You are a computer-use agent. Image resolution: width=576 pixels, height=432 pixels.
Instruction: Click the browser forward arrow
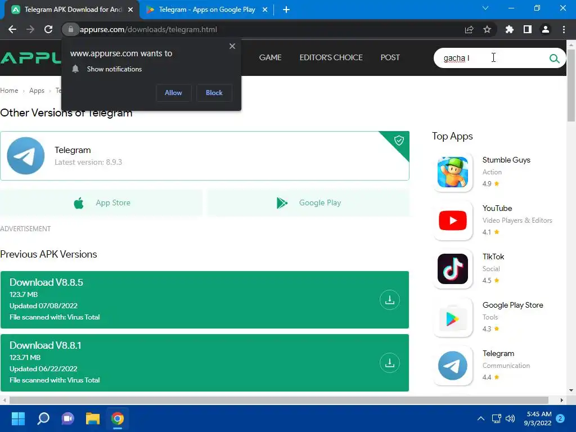30,29
